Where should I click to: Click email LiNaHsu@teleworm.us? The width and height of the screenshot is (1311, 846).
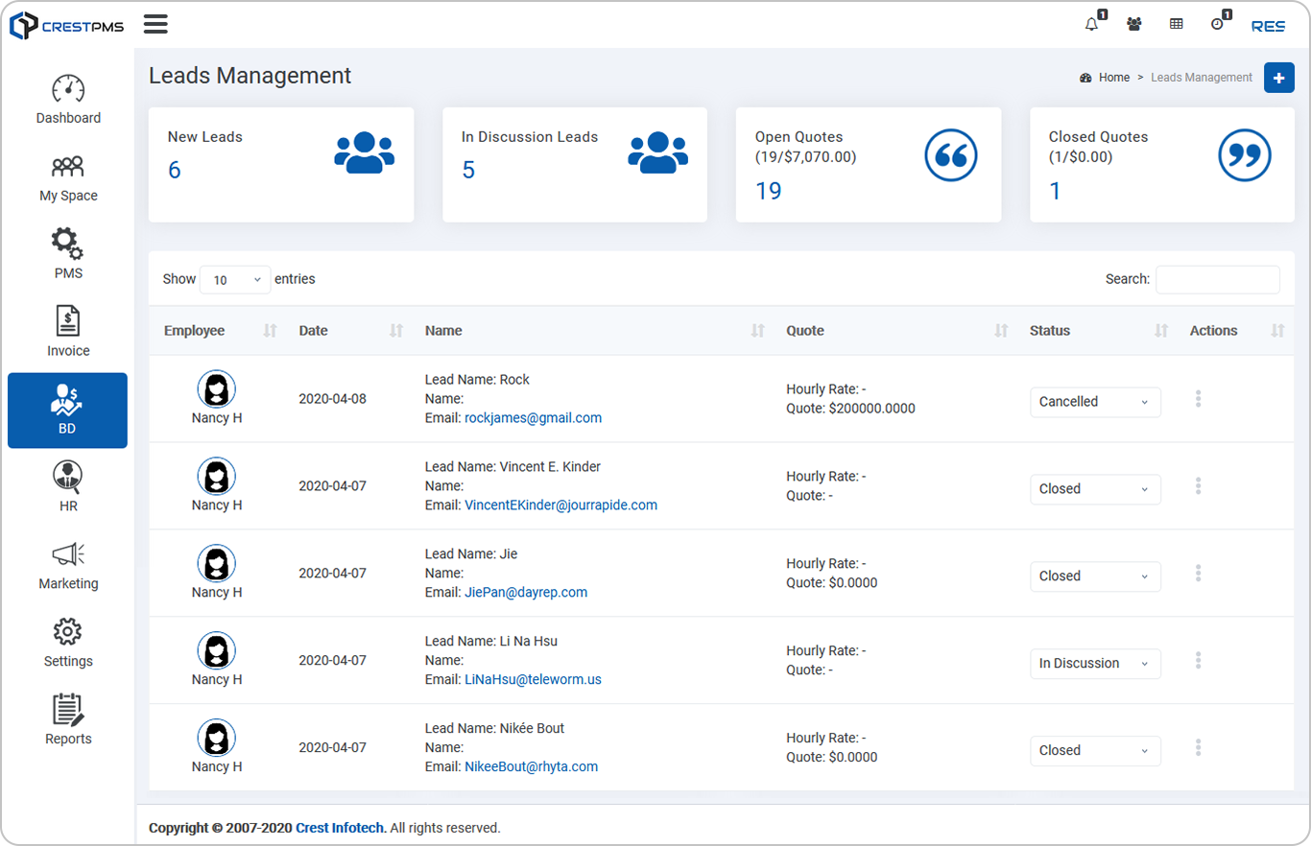tap(533, 680)
